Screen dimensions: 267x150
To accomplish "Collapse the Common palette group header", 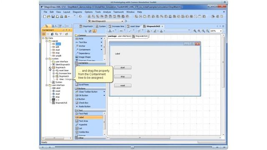I will (x=90, y=35).
